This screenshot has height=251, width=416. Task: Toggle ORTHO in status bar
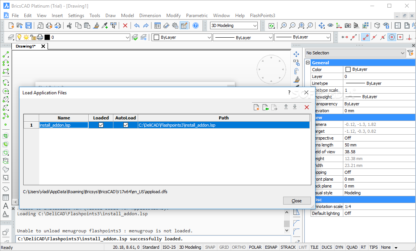239,247
